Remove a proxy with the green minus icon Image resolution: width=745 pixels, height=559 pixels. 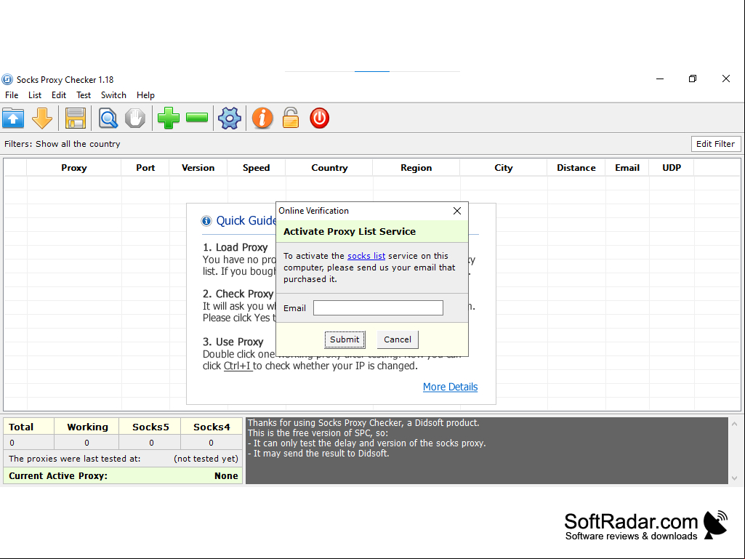point(197,118)
